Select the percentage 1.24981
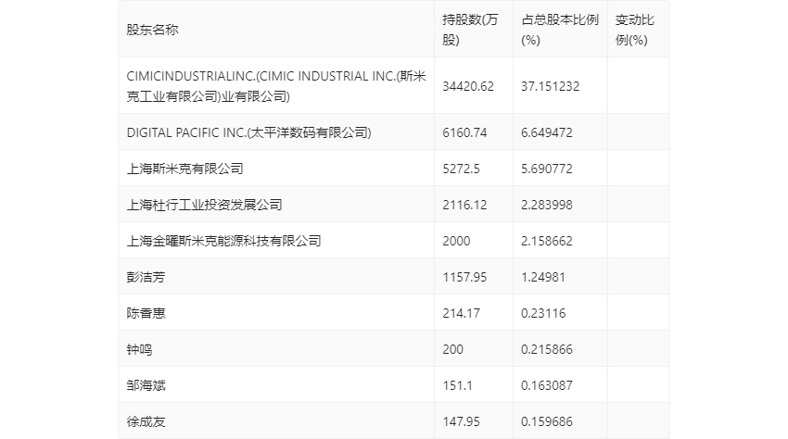This screenshot has height=439, width=788. pyautogui.click(x=542, y=277)
